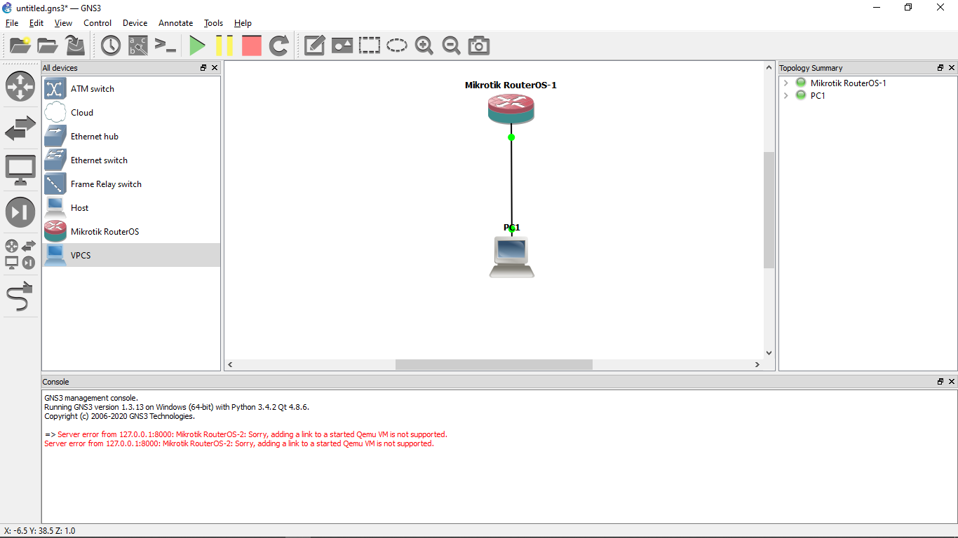Click the Open project folder icon
This screenshot has width=958, height=538.
[47, 46]
